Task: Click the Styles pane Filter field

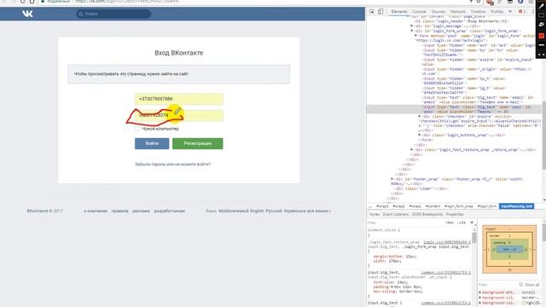Action: pyautogui.click(x=406, y=223)
